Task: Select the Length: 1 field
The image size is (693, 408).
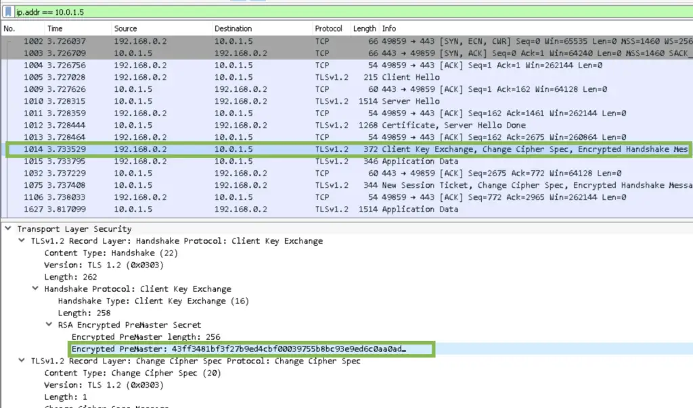Action: tap(66, 397)
